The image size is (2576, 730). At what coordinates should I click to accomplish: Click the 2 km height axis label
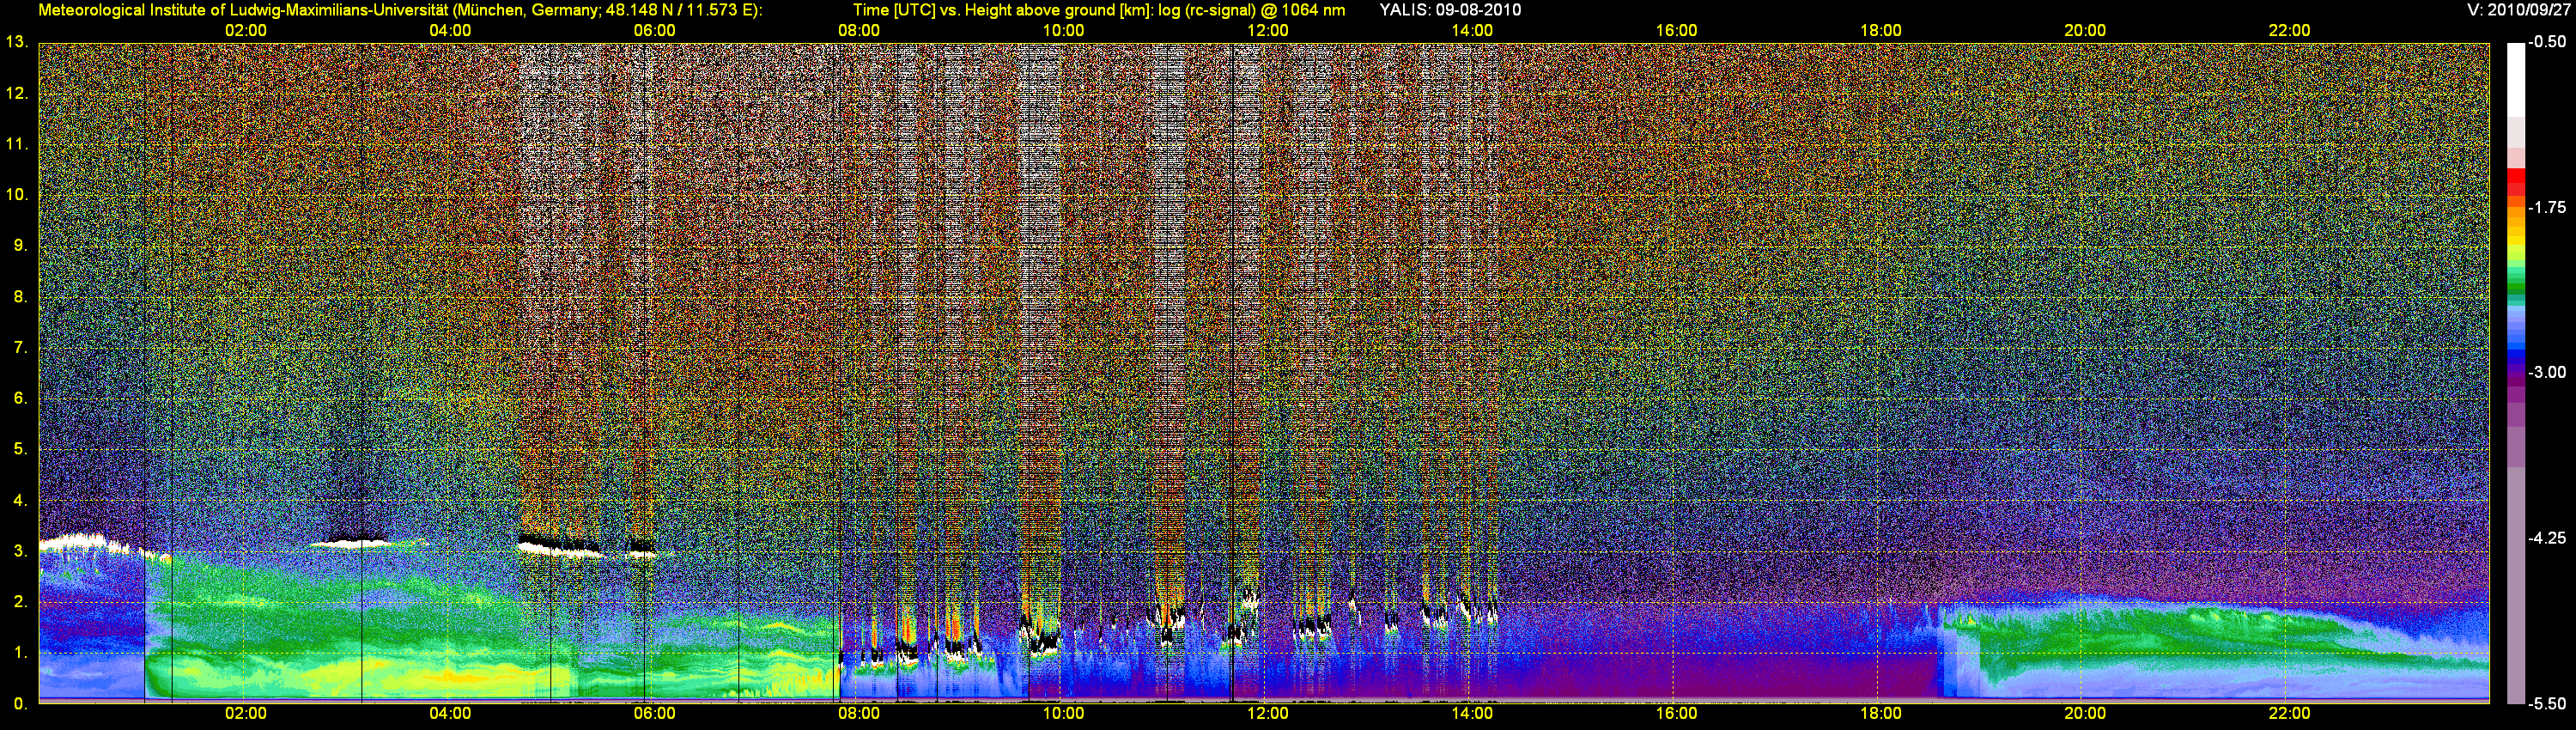[20, 602]
